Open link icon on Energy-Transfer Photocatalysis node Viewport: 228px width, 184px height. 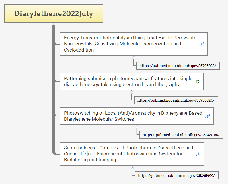202,44
